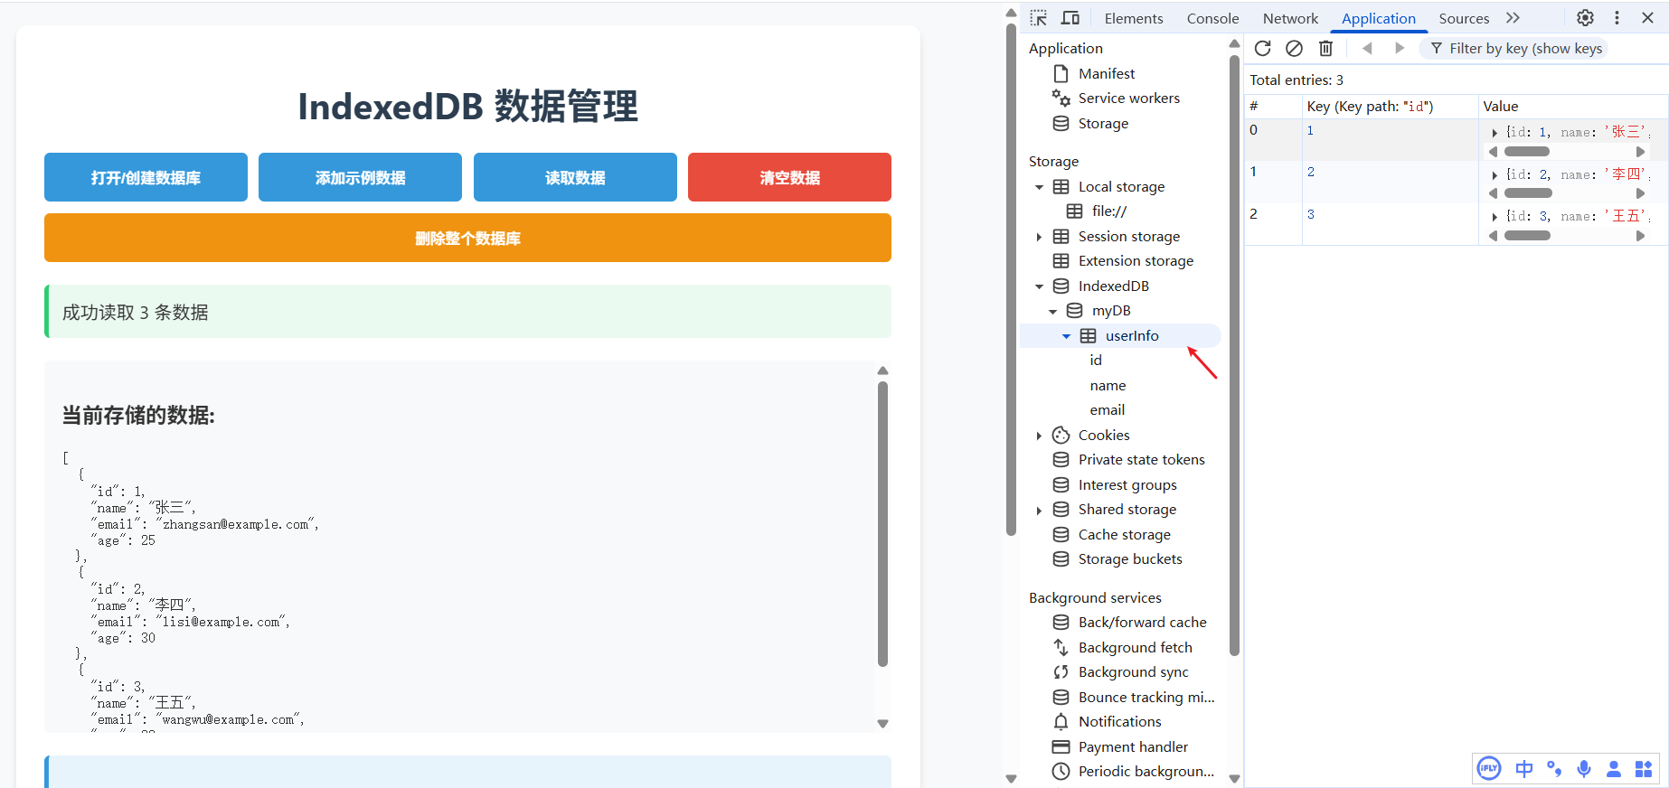Screen dimensions: 1669x788
Task: Expand the first row value object
Action: tap(1495, 133)
